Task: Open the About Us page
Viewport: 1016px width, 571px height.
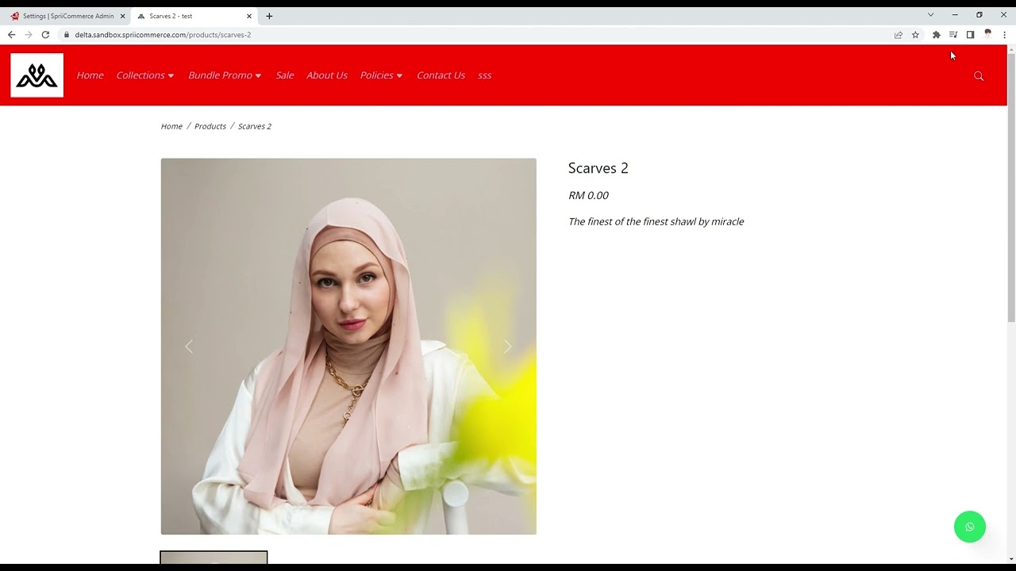Action: (x=327, y=75)
